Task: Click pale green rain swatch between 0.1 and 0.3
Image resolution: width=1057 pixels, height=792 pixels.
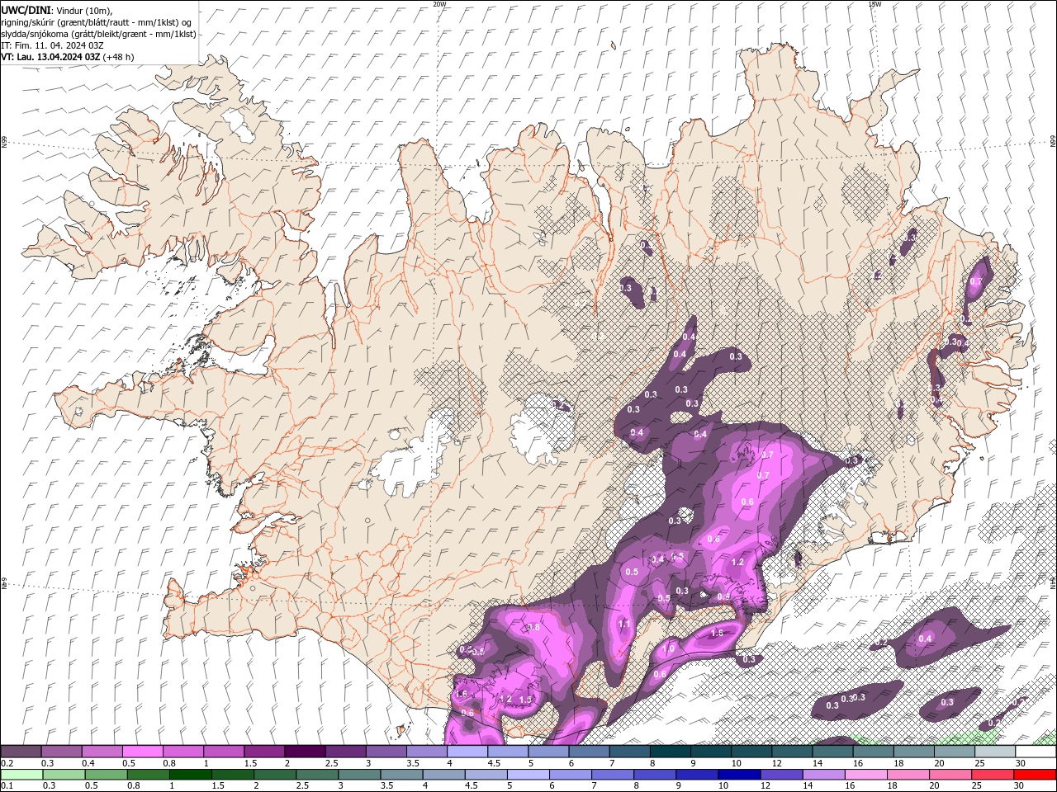Action: click(x=21, y=775)
